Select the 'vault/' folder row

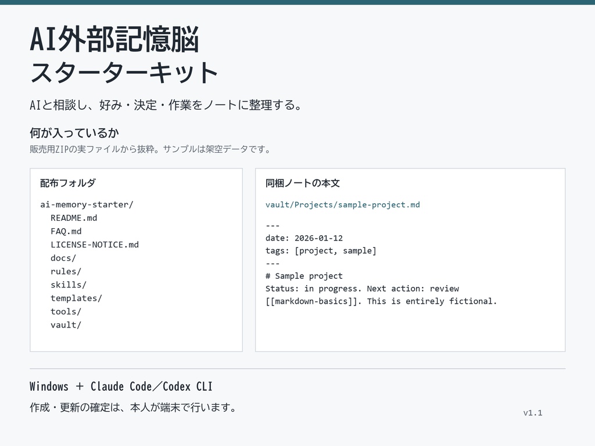click(x=66, y=325)
